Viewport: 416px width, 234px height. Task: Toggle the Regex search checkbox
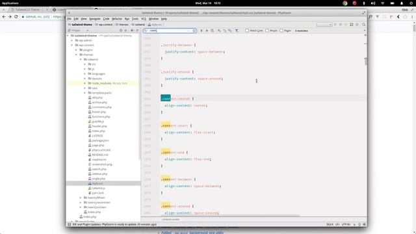(281, 31)
